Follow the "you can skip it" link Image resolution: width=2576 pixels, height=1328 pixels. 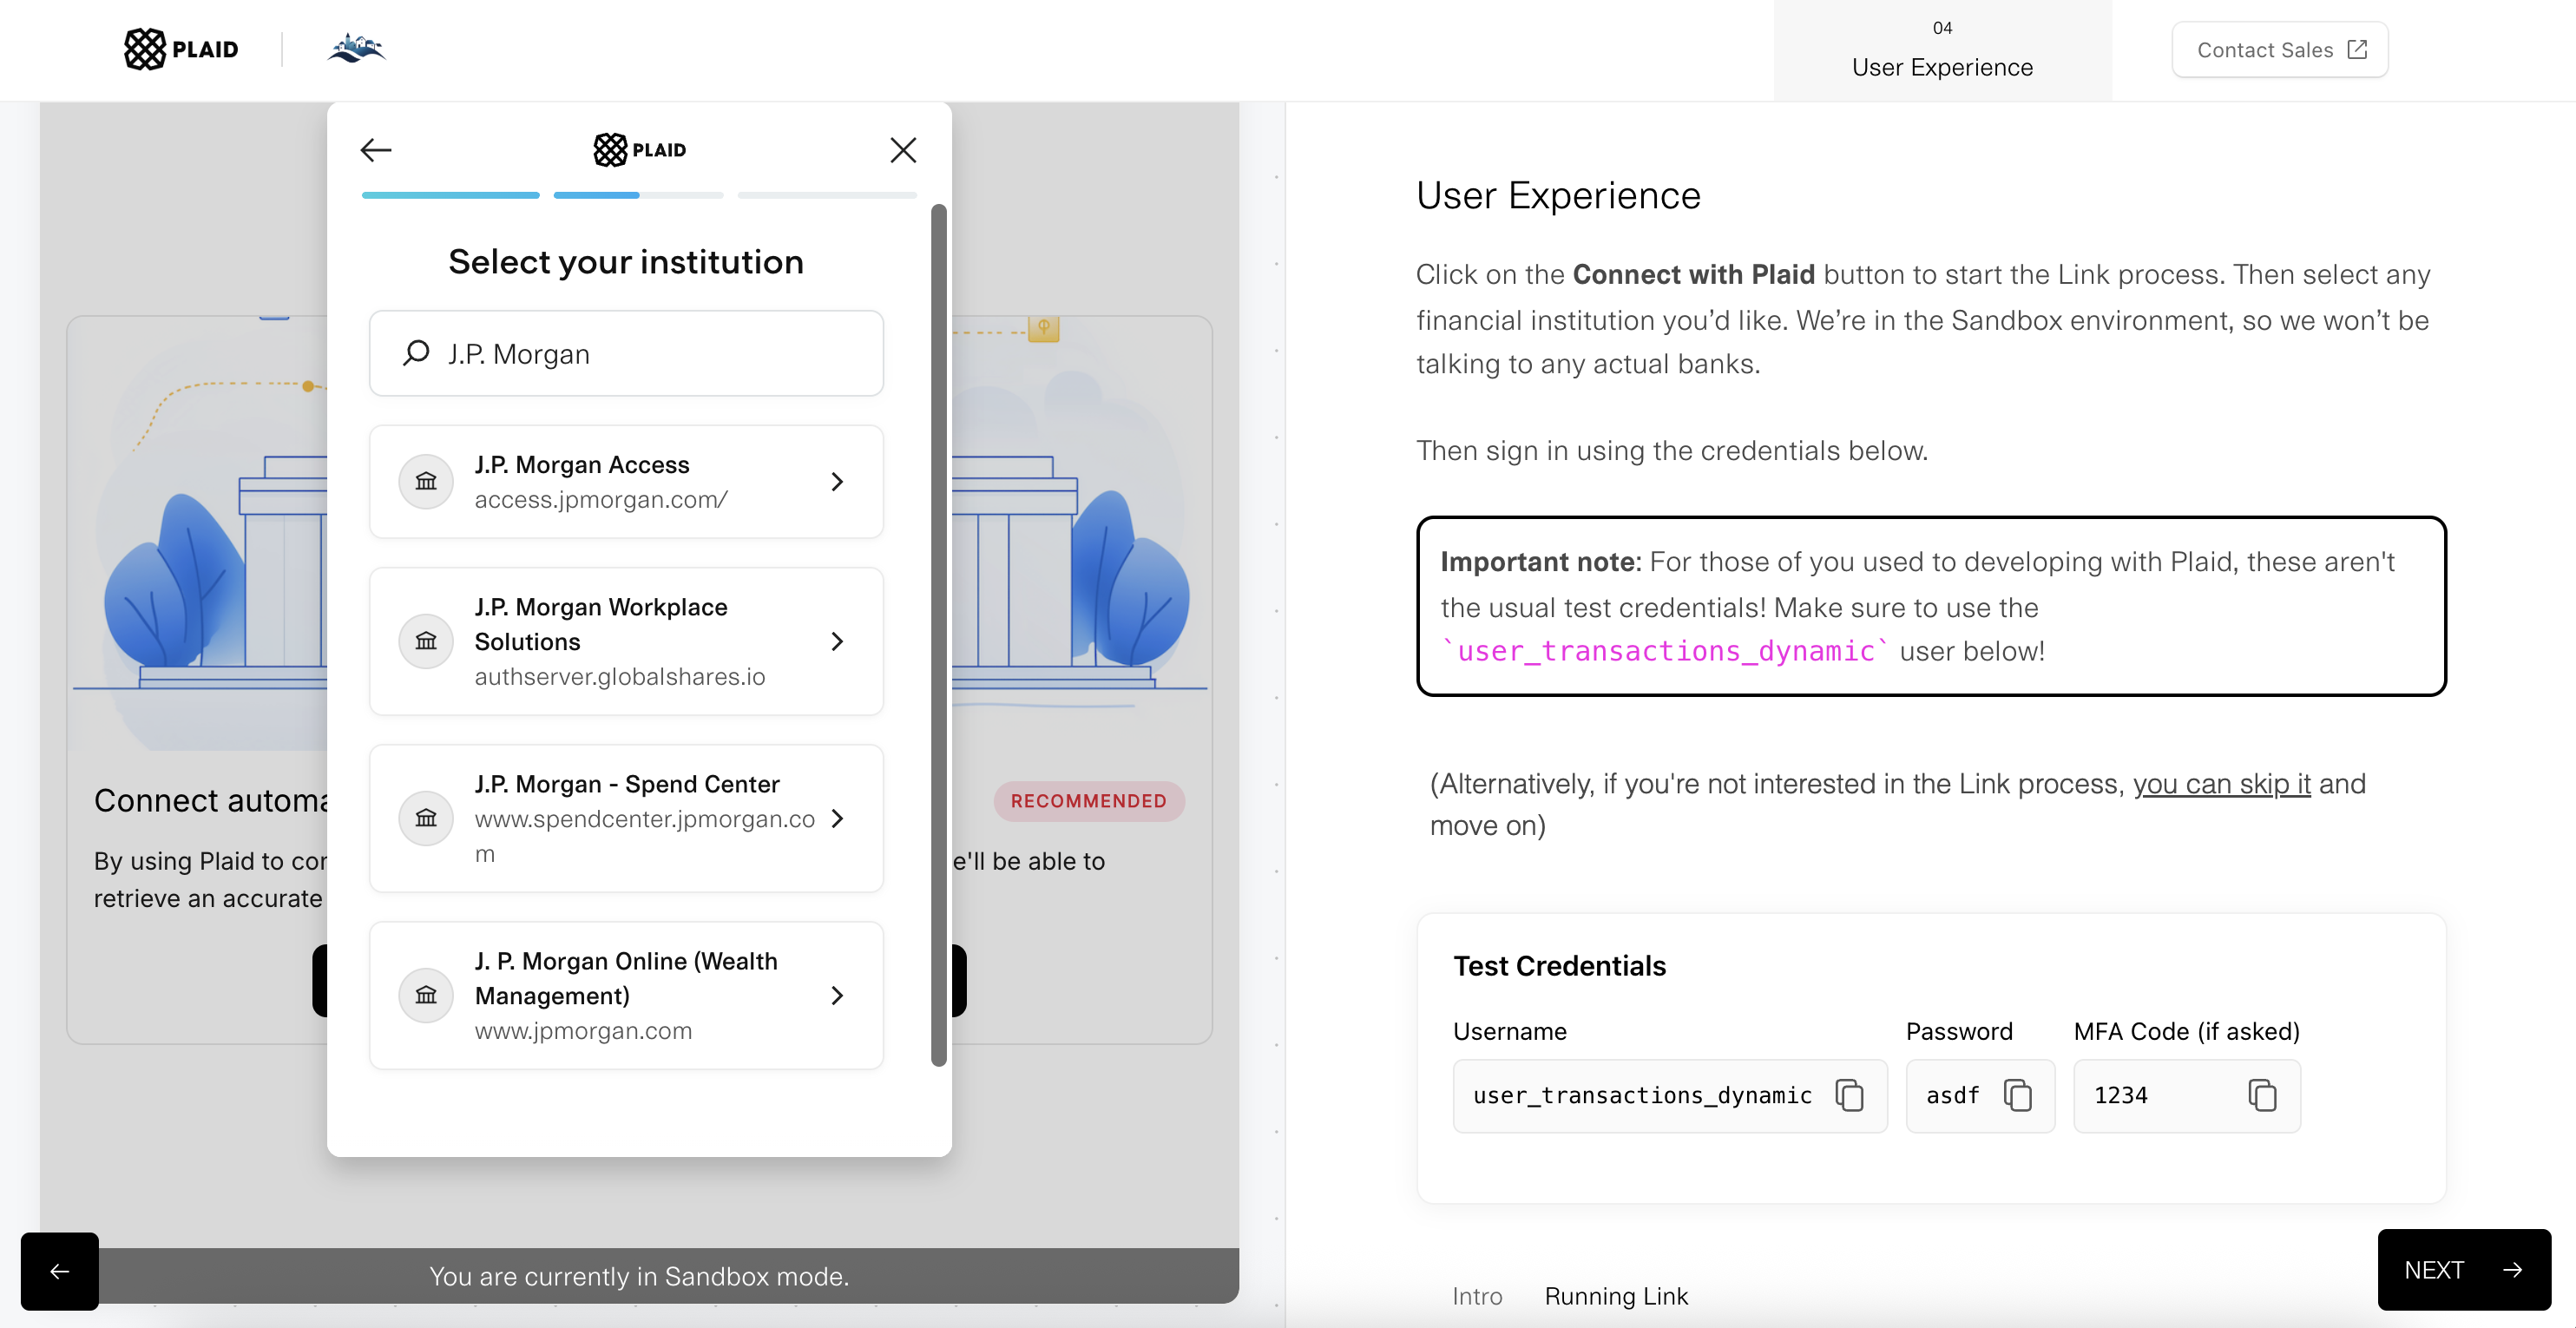pyautogui.click(x=2221, y=783)
